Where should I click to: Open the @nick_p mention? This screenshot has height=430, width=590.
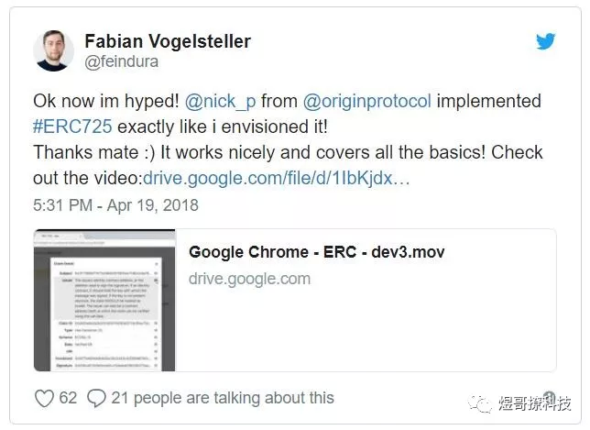point(220,101)
